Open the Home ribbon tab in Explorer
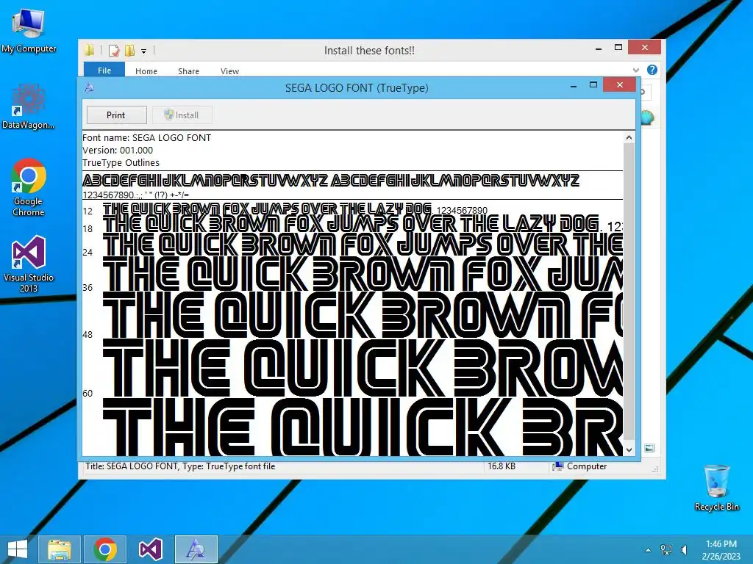This screenshot has height=564, width=753. pyautogui.click(x=146, y=71)
